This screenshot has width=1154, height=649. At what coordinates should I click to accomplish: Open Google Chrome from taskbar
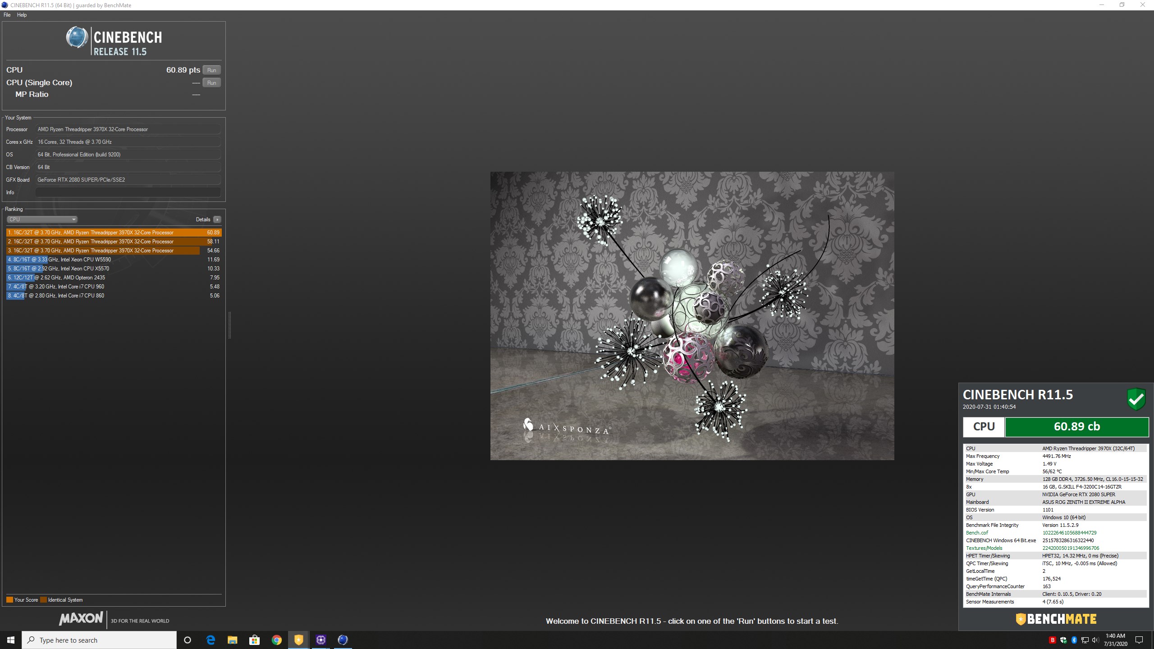[x=276, y=640]
